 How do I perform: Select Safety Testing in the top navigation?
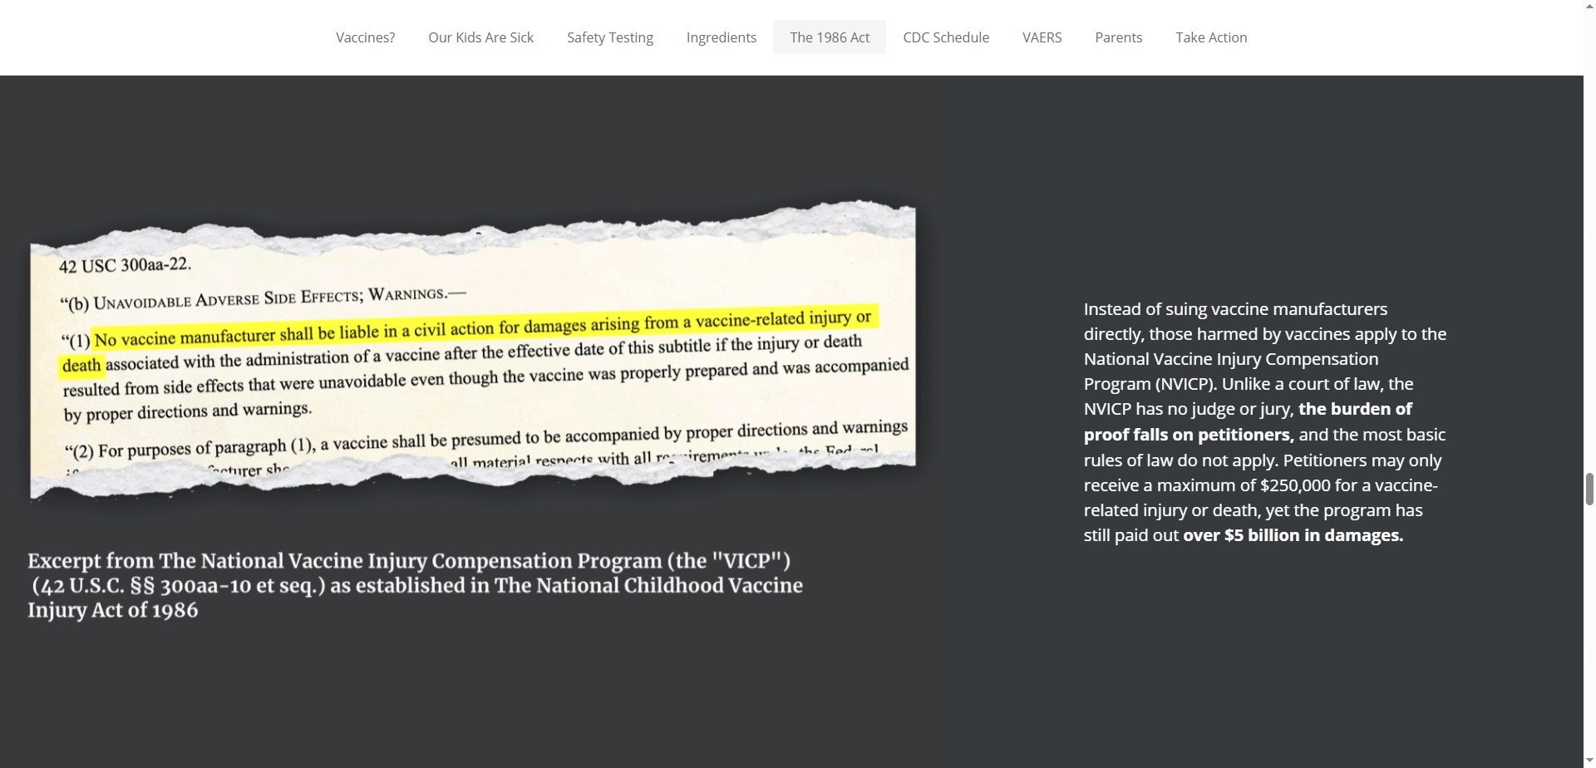(x=609, y=37)
